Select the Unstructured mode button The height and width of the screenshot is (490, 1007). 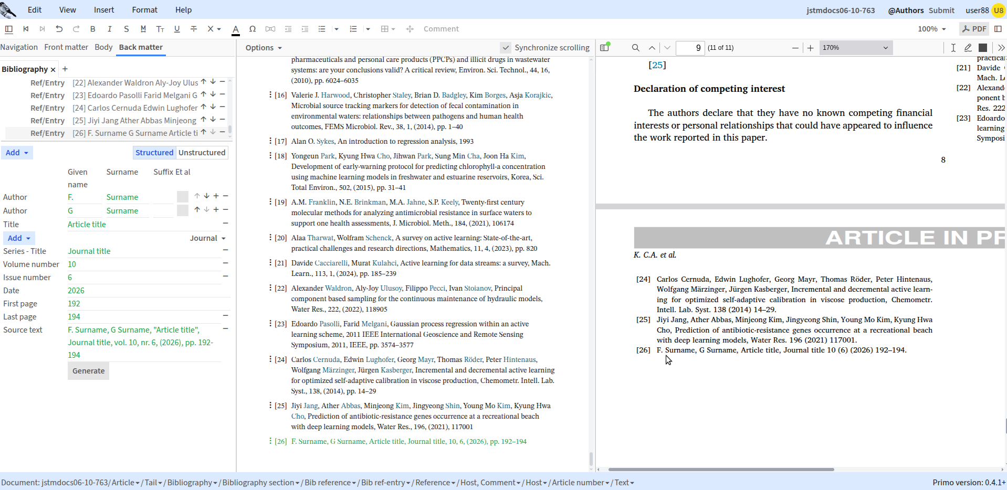click(x=202, y=153)
